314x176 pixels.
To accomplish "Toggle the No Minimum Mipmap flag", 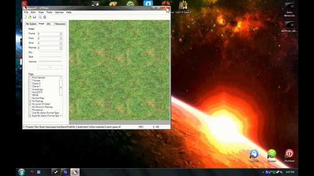I will (30, 107).
